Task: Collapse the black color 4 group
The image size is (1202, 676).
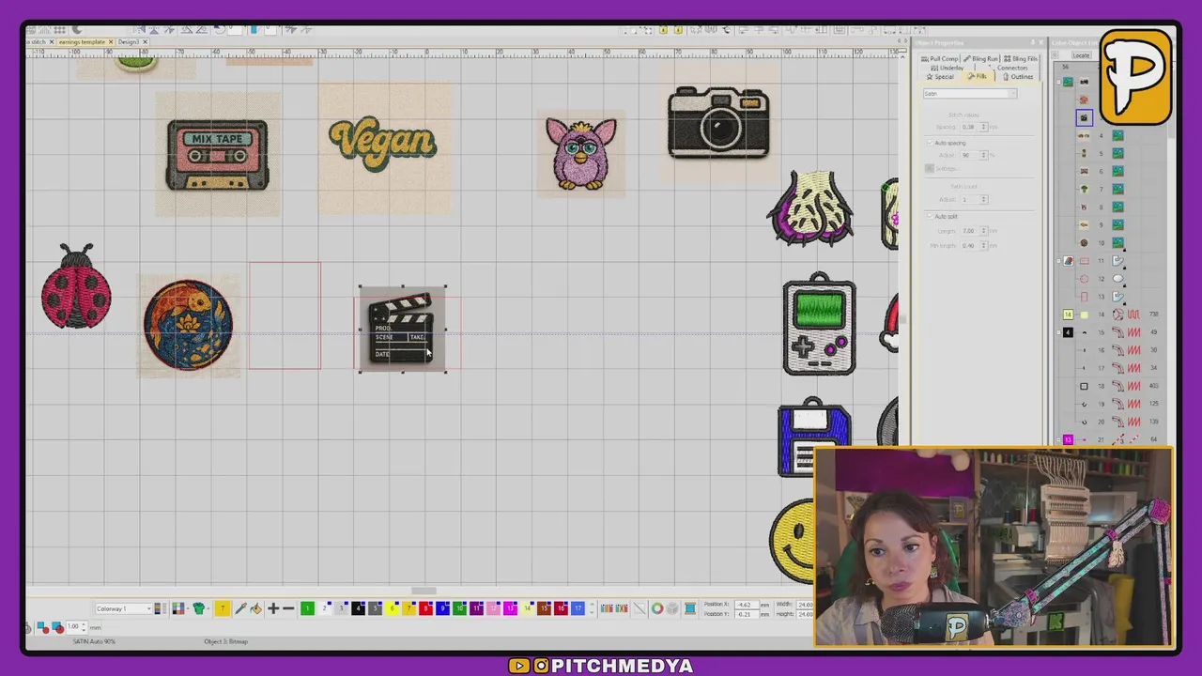Action: click(x=1058, y=331)
